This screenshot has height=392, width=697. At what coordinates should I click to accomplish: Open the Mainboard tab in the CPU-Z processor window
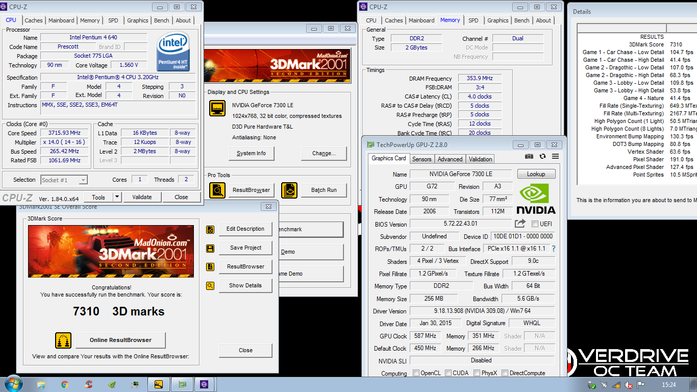(61, 20)
